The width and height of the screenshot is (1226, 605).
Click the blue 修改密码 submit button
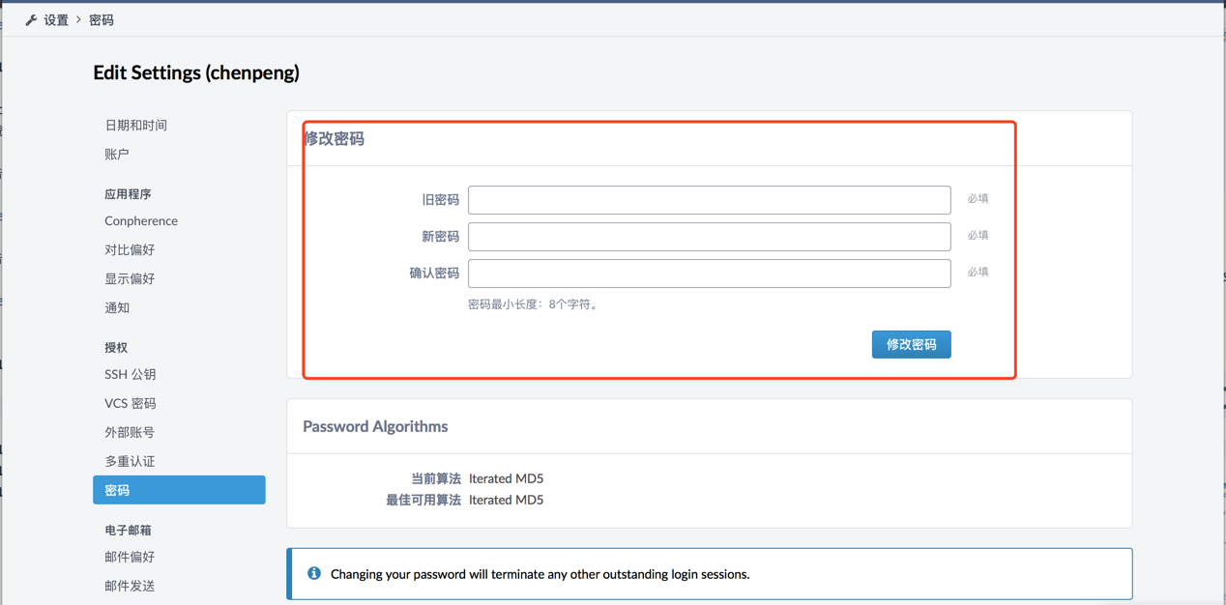[912, 344]
